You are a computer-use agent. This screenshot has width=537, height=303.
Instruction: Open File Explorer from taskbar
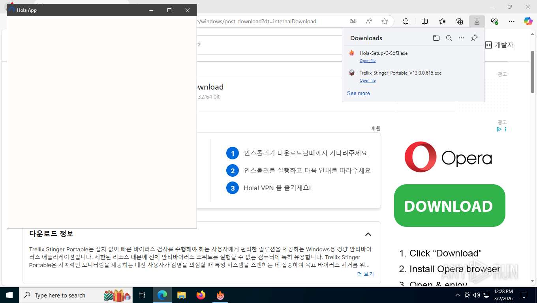click(182, 295)
